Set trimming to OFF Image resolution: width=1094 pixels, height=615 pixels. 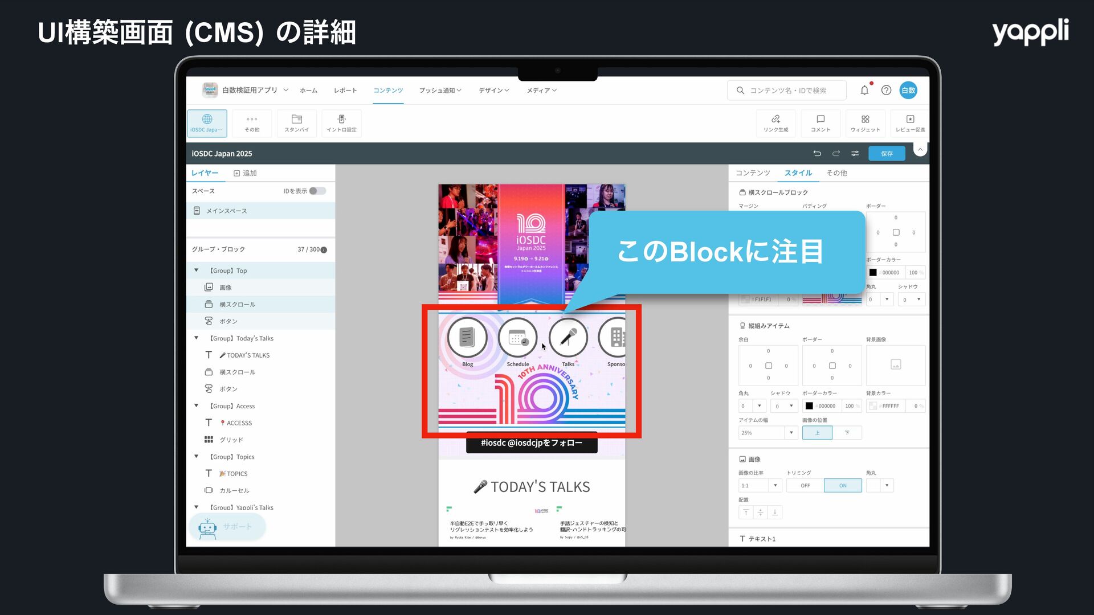click(x=805, y=485)
